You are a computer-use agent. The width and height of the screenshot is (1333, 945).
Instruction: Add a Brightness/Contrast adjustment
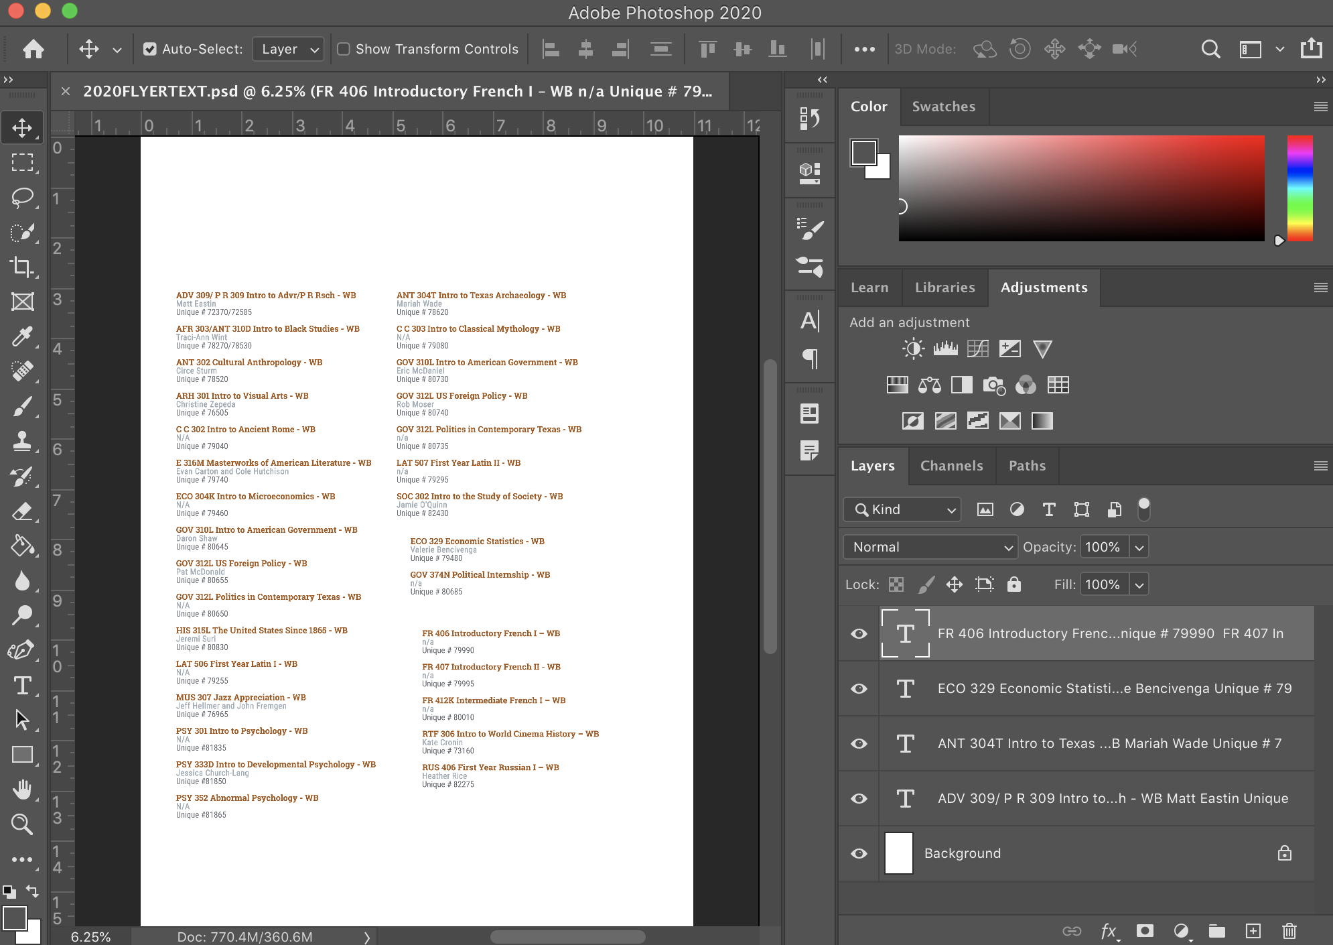(913, 349)
